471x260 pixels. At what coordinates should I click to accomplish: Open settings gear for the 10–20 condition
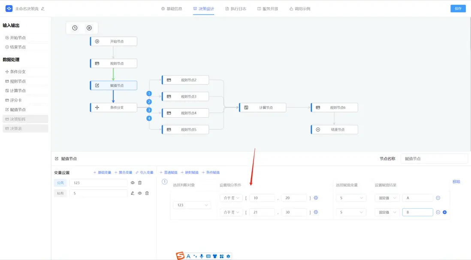[x=316, y=198]
